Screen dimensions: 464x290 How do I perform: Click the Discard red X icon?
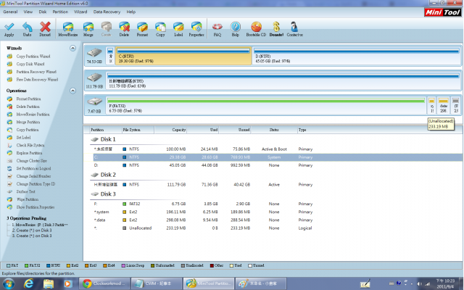click(x=45, y=27)
